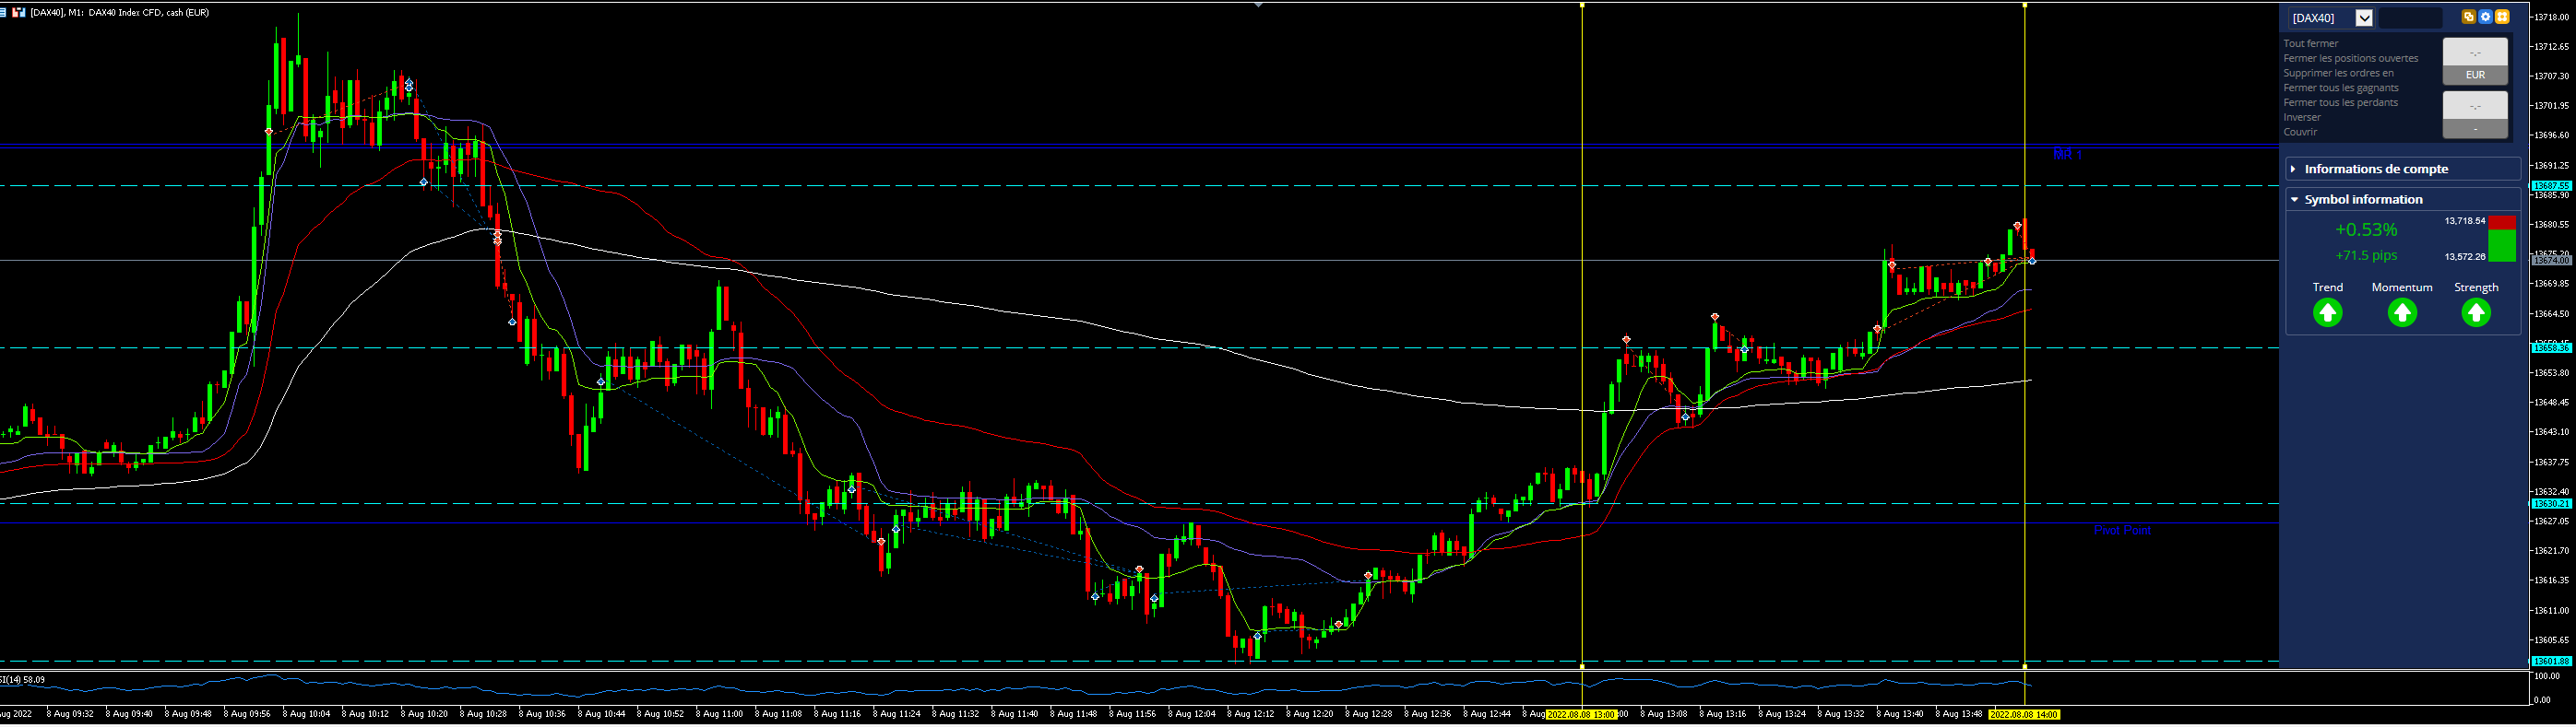Click the 8 Aug 10:04 time axis label
This screenshot has width=2576, height=727.
click(307, 714)
